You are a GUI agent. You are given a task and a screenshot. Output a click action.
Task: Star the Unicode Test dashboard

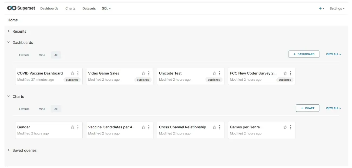tap(214, 73)
